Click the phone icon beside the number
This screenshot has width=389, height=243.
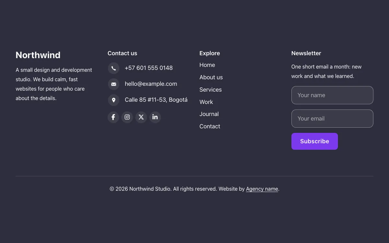click(113, 68)
